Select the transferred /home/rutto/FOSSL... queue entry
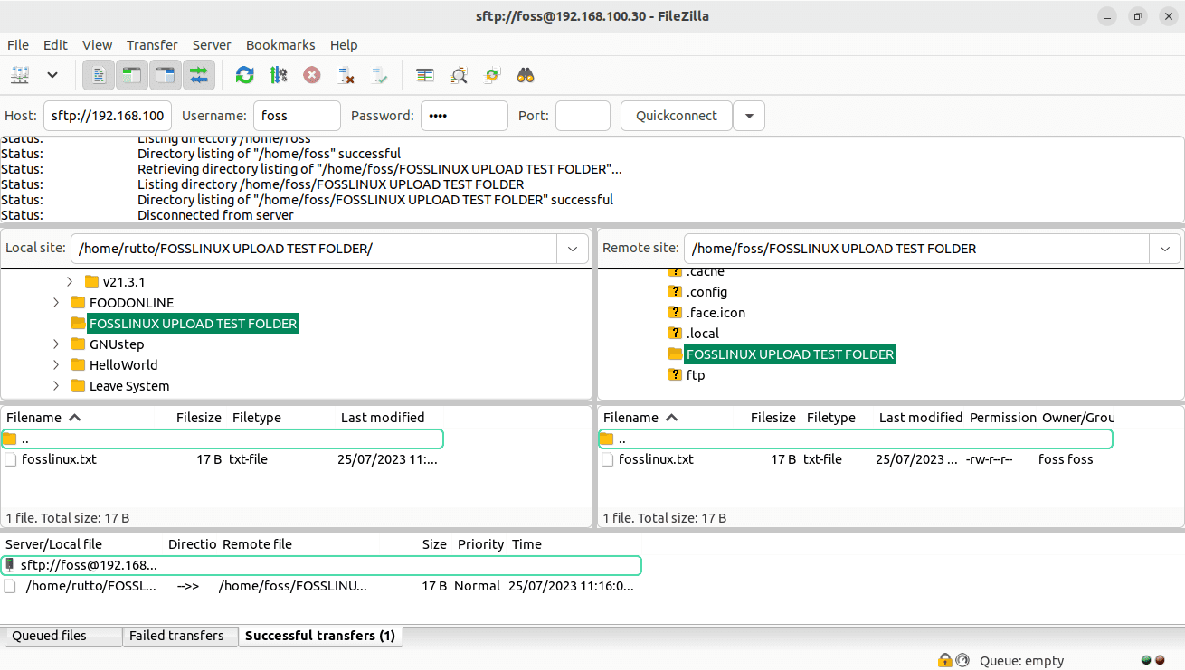The image size is (1185, 670). pos(321,586)
